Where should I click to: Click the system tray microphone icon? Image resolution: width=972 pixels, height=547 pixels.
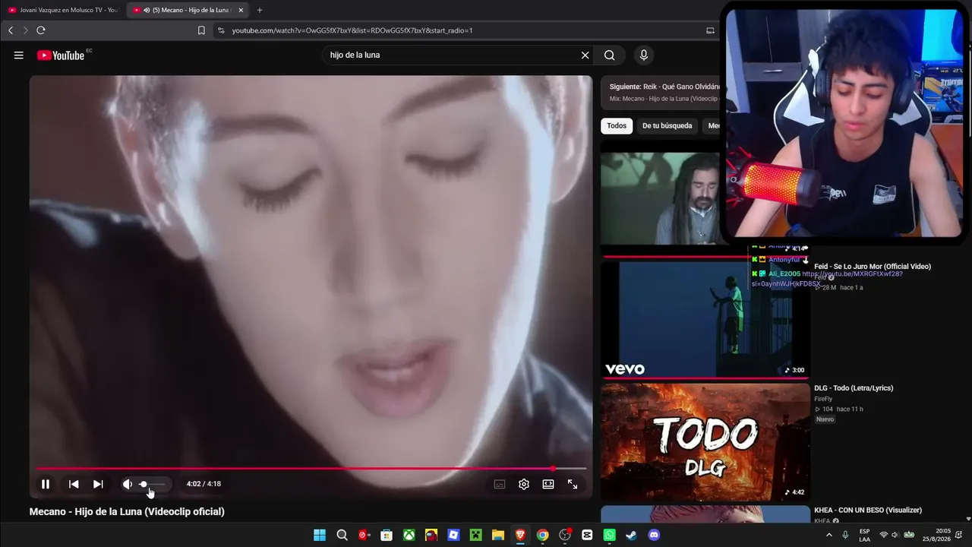pyautogui.click(x=845, y=535)
